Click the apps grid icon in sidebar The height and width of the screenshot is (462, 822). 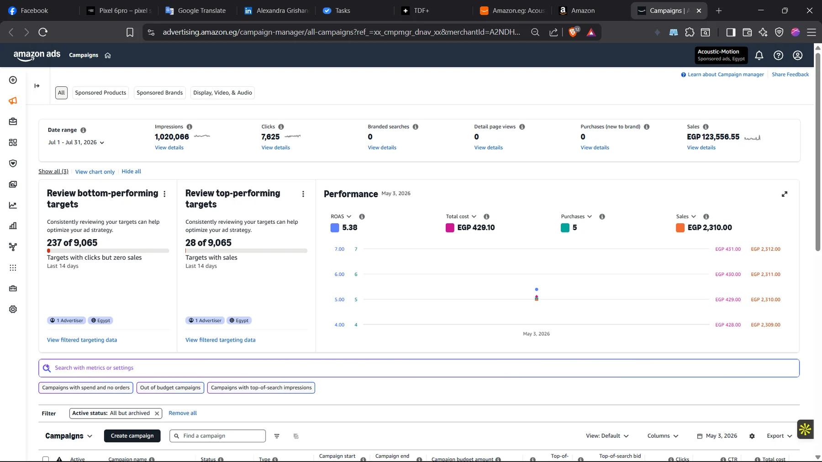coord(13,268)
